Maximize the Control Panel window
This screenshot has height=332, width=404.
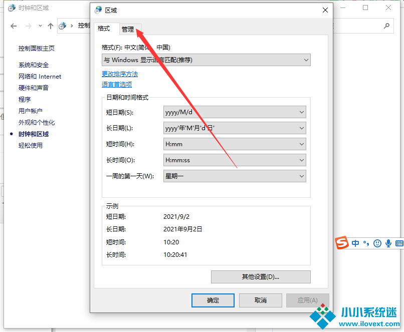[365, 8]
